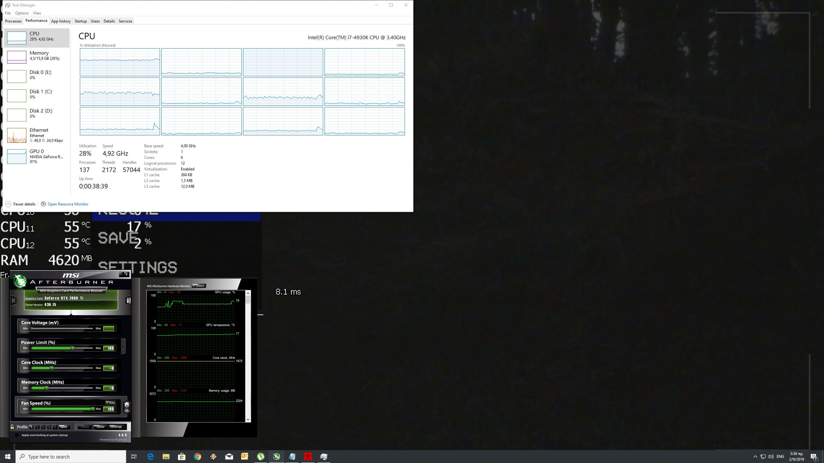Open Google Chrome from the taskbar
This screenshot has height=463, width=824.
pyautogui.click(x=197, y=457)
